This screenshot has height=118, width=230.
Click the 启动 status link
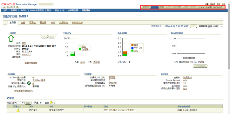tap(24, 43)
